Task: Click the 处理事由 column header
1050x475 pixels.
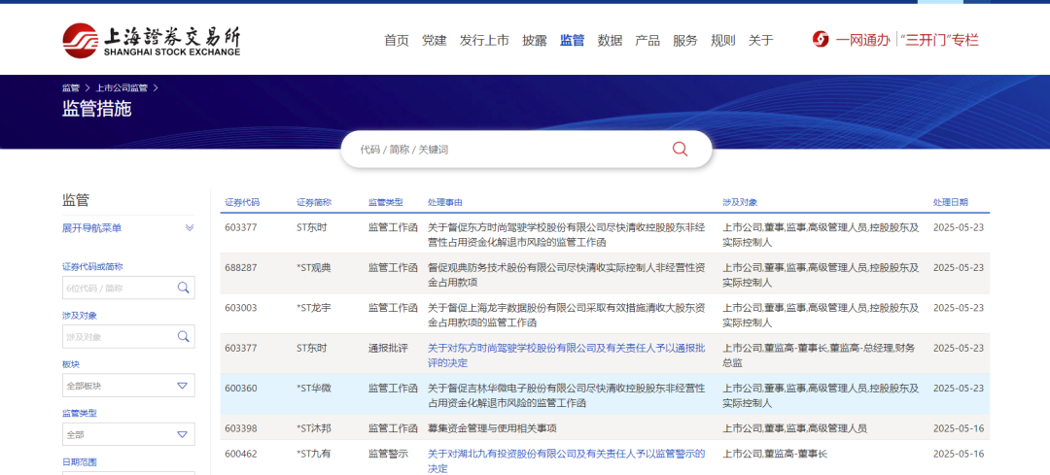Action: (x=445, y=202)
